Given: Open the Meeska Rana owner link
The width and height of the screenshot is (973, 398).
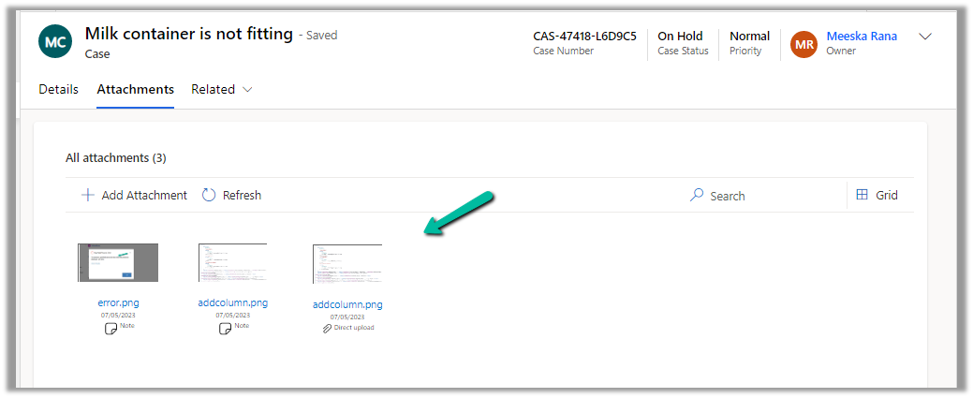Looking at the screenshot, I should pos(862,36).
